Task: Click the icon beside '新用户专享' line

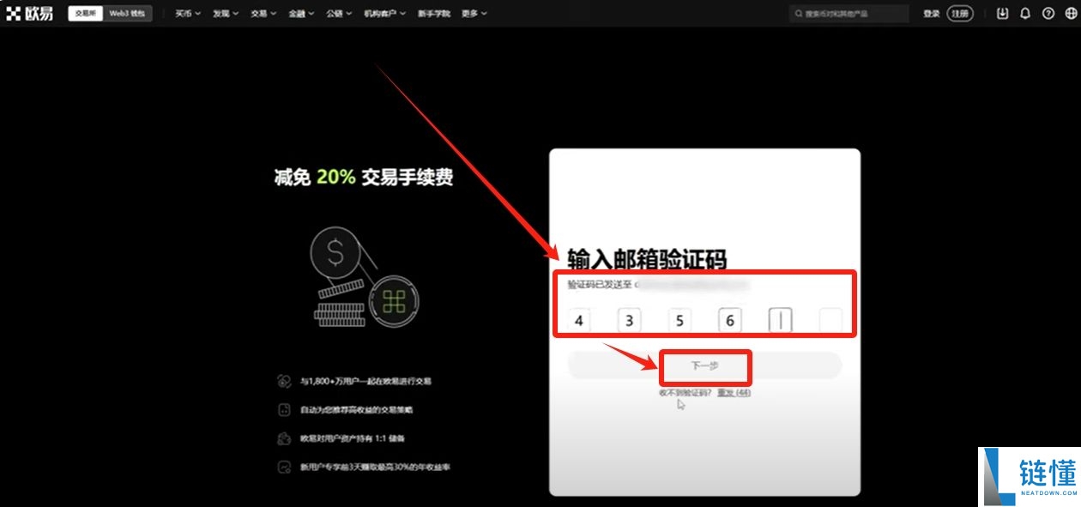Action: point(284,468)
